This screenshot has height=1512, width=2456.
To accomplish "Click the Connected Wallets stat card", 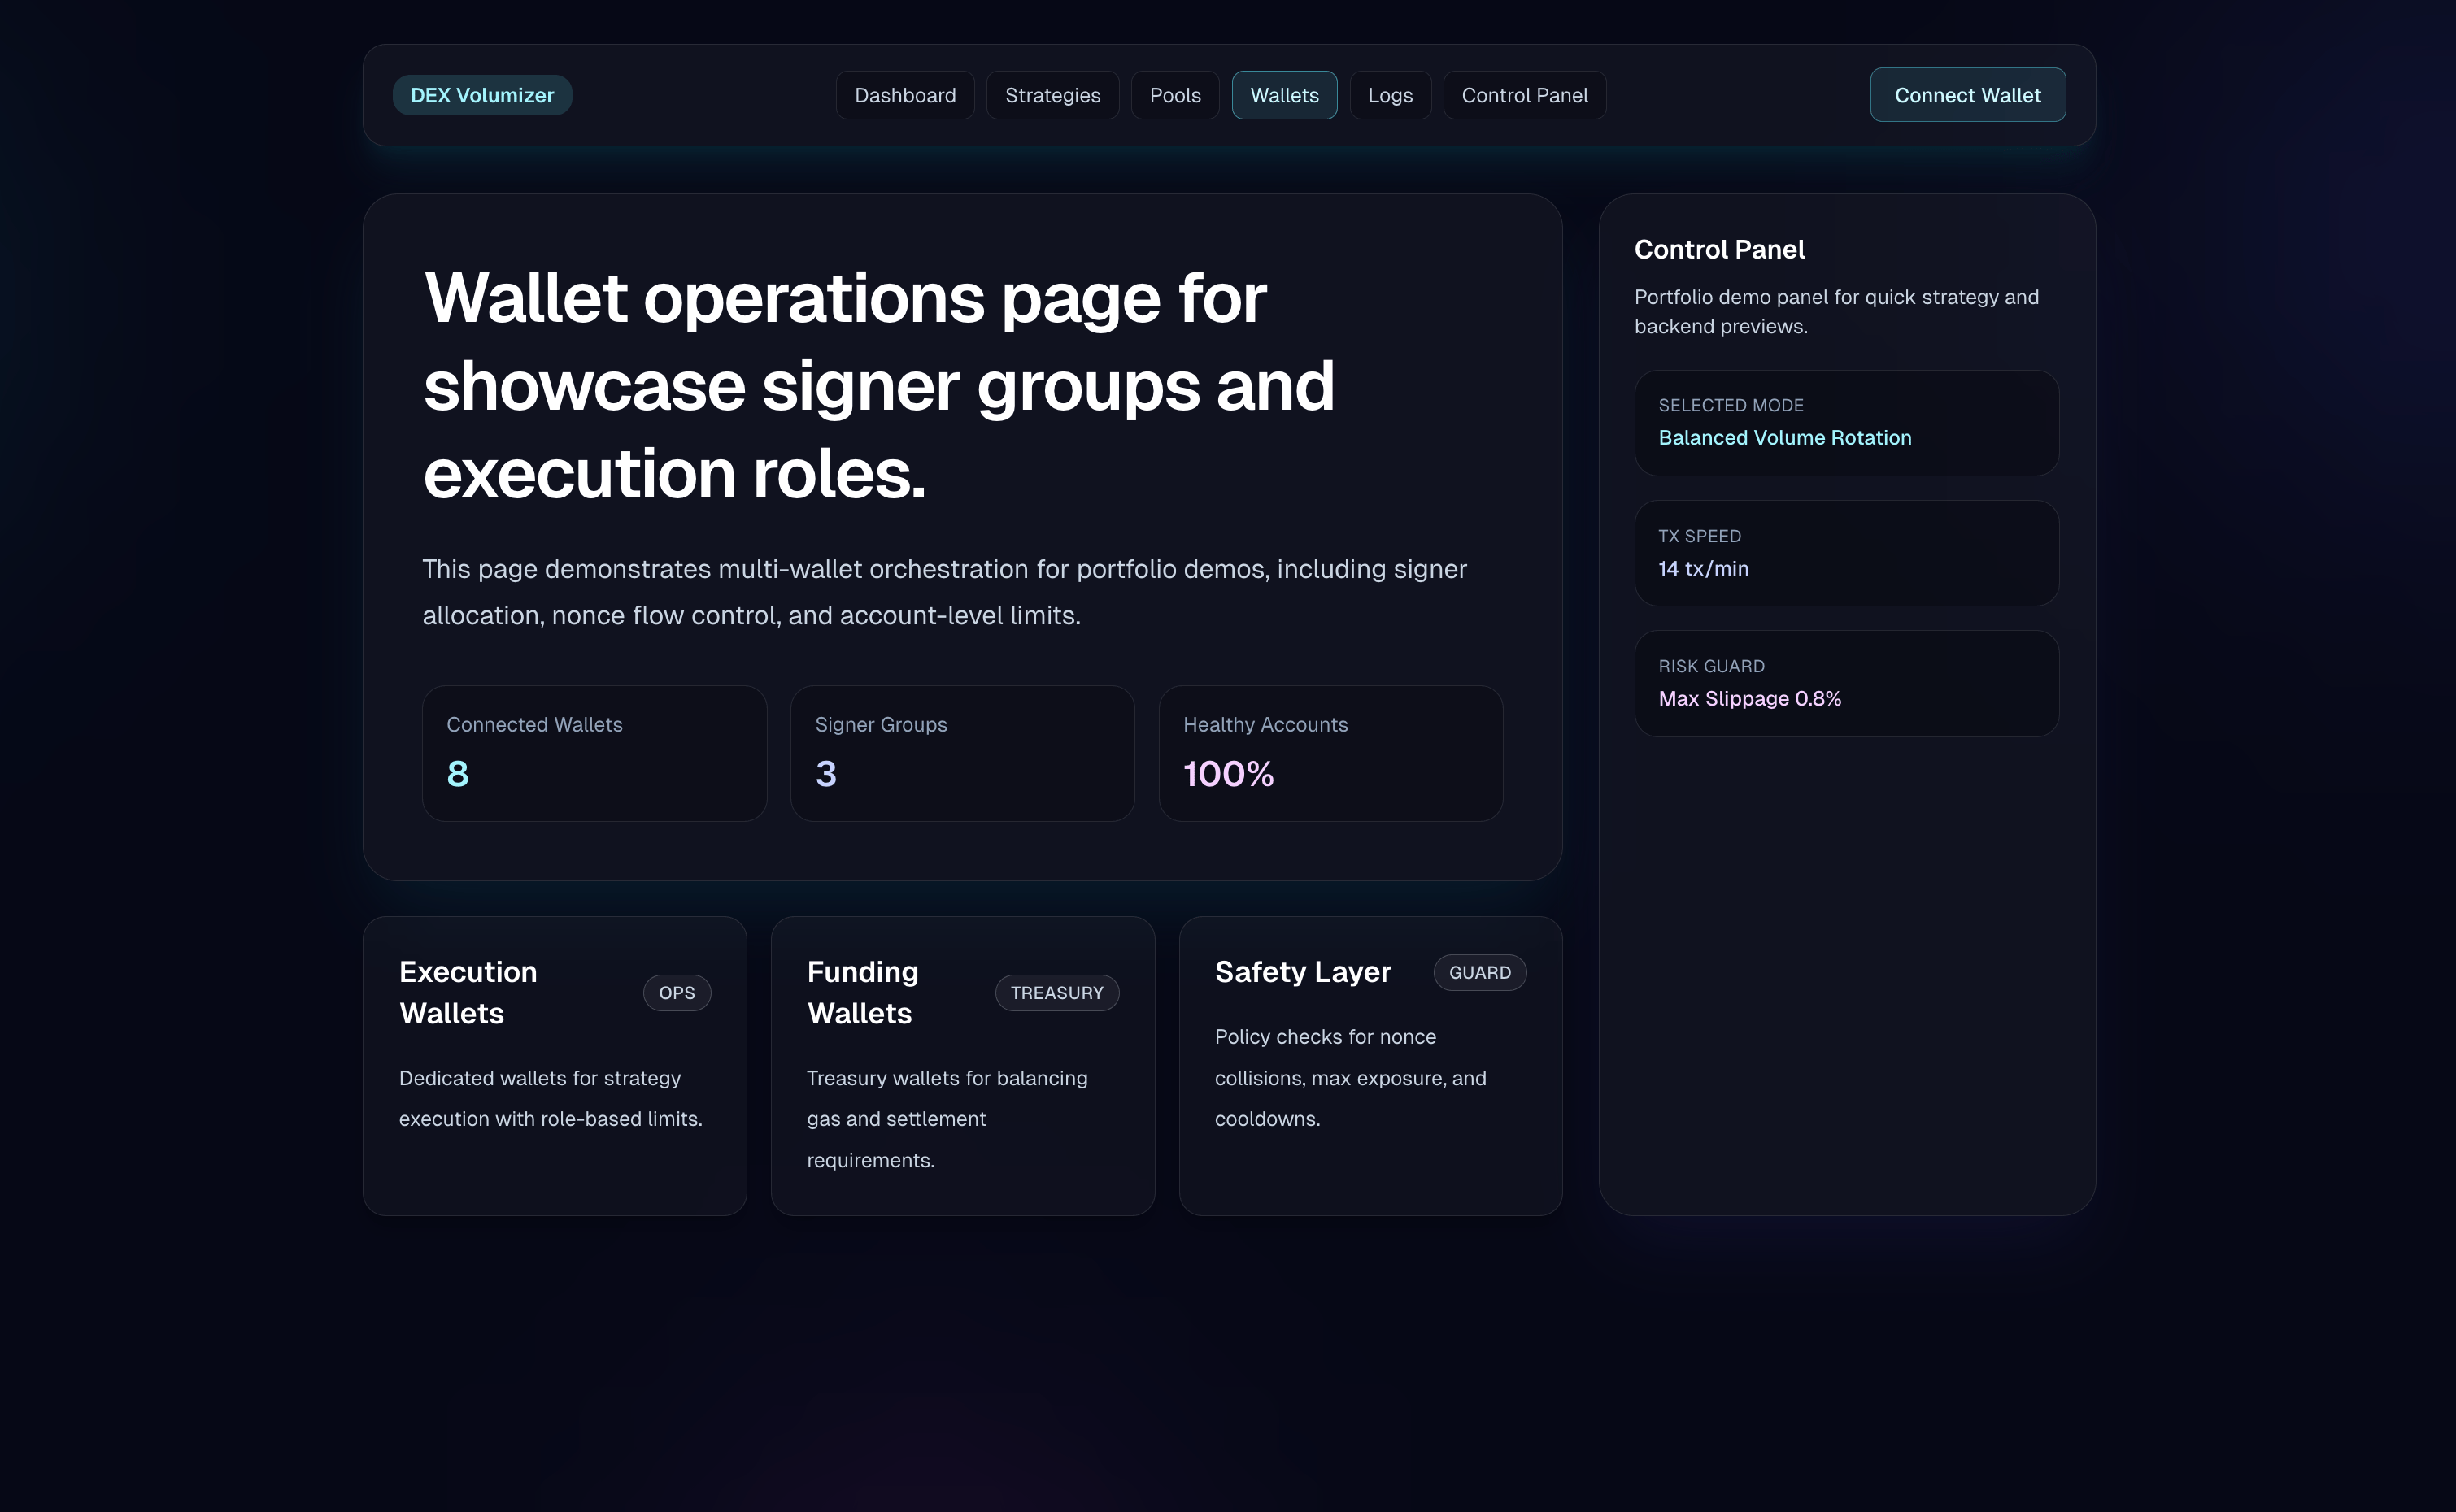I will pos(594,753).
